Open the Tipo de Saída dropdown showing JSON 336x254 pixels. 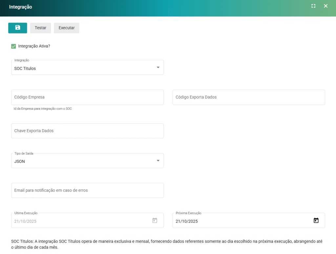pyautogui.click(x=82, y=161)
